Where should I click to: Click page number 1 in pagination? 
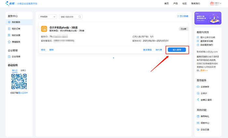click(x=113, y=58)
